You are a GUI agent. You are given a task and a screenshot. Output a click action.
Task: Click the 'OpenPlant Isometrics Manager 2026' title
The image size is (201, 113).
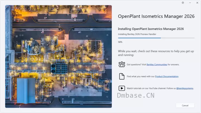156,16
